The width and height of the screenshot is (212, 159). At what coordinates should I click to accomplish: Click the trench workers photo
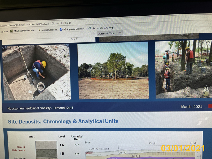pyautogui.click(x=183, y=69)
